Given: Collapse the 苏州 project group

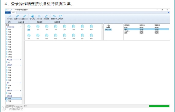Looking at the screenshot, I should tap(20, 83).
